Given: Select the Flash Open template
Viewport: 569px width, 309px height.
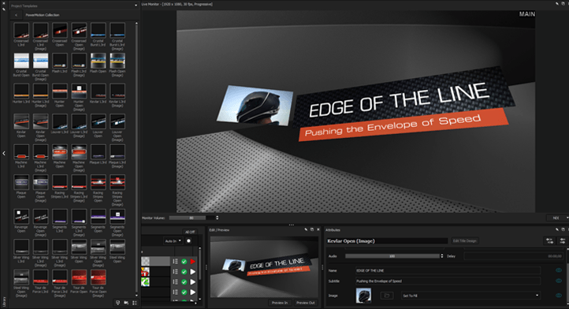Looking at the screenshot, I should pos(98,64).
